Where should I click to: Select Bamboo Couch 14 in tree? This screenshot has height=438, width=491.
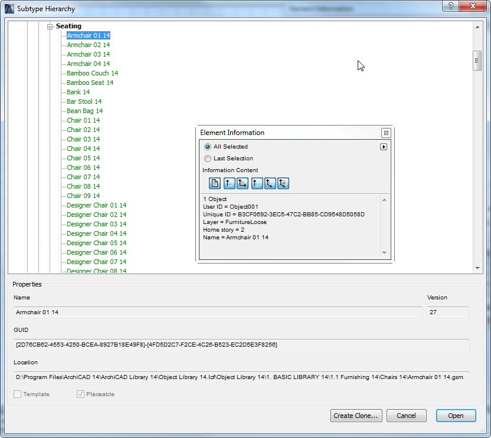click(93, 73)
